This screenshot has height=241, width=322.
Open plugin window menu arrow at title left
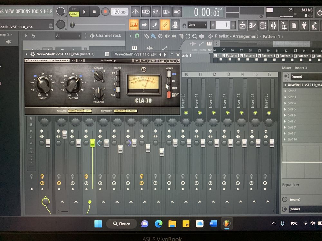click(26, 54)
